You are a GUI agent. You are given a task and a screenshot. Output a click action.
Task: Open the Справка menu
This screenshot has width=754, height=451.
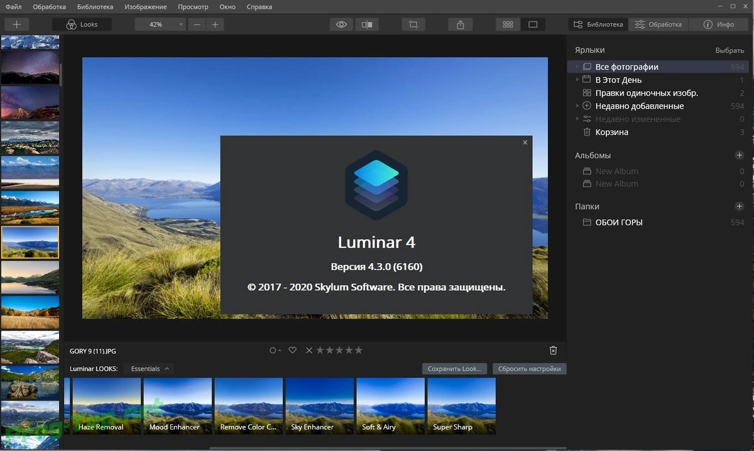coord(260,7)
